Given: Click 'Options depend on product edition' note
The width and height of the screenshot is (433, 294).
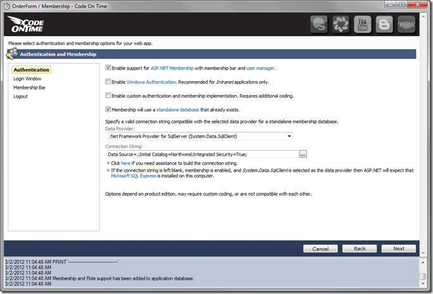Looking at the screenshot, I should (208, 195).
